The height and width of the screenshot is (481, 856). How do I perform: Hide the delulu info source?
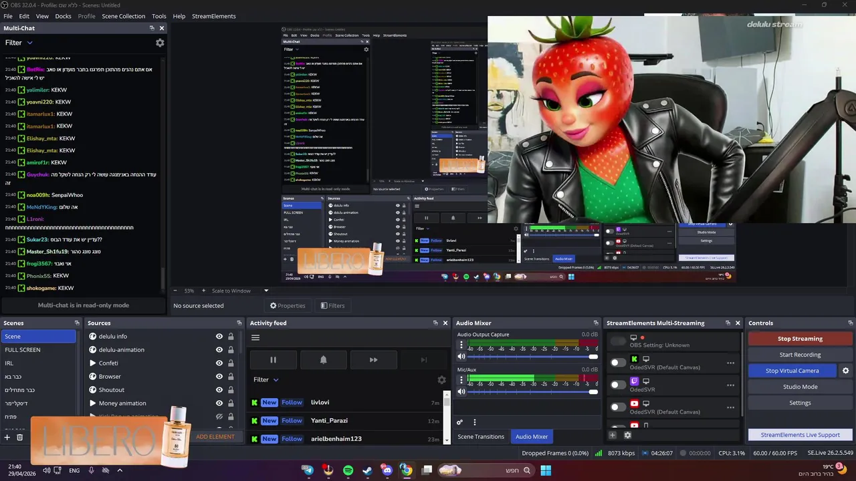pyautogui.click(x=219, y=337)
